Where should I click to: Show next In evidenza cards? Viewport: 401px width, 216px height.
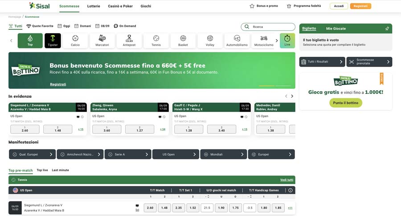(292, 96)
